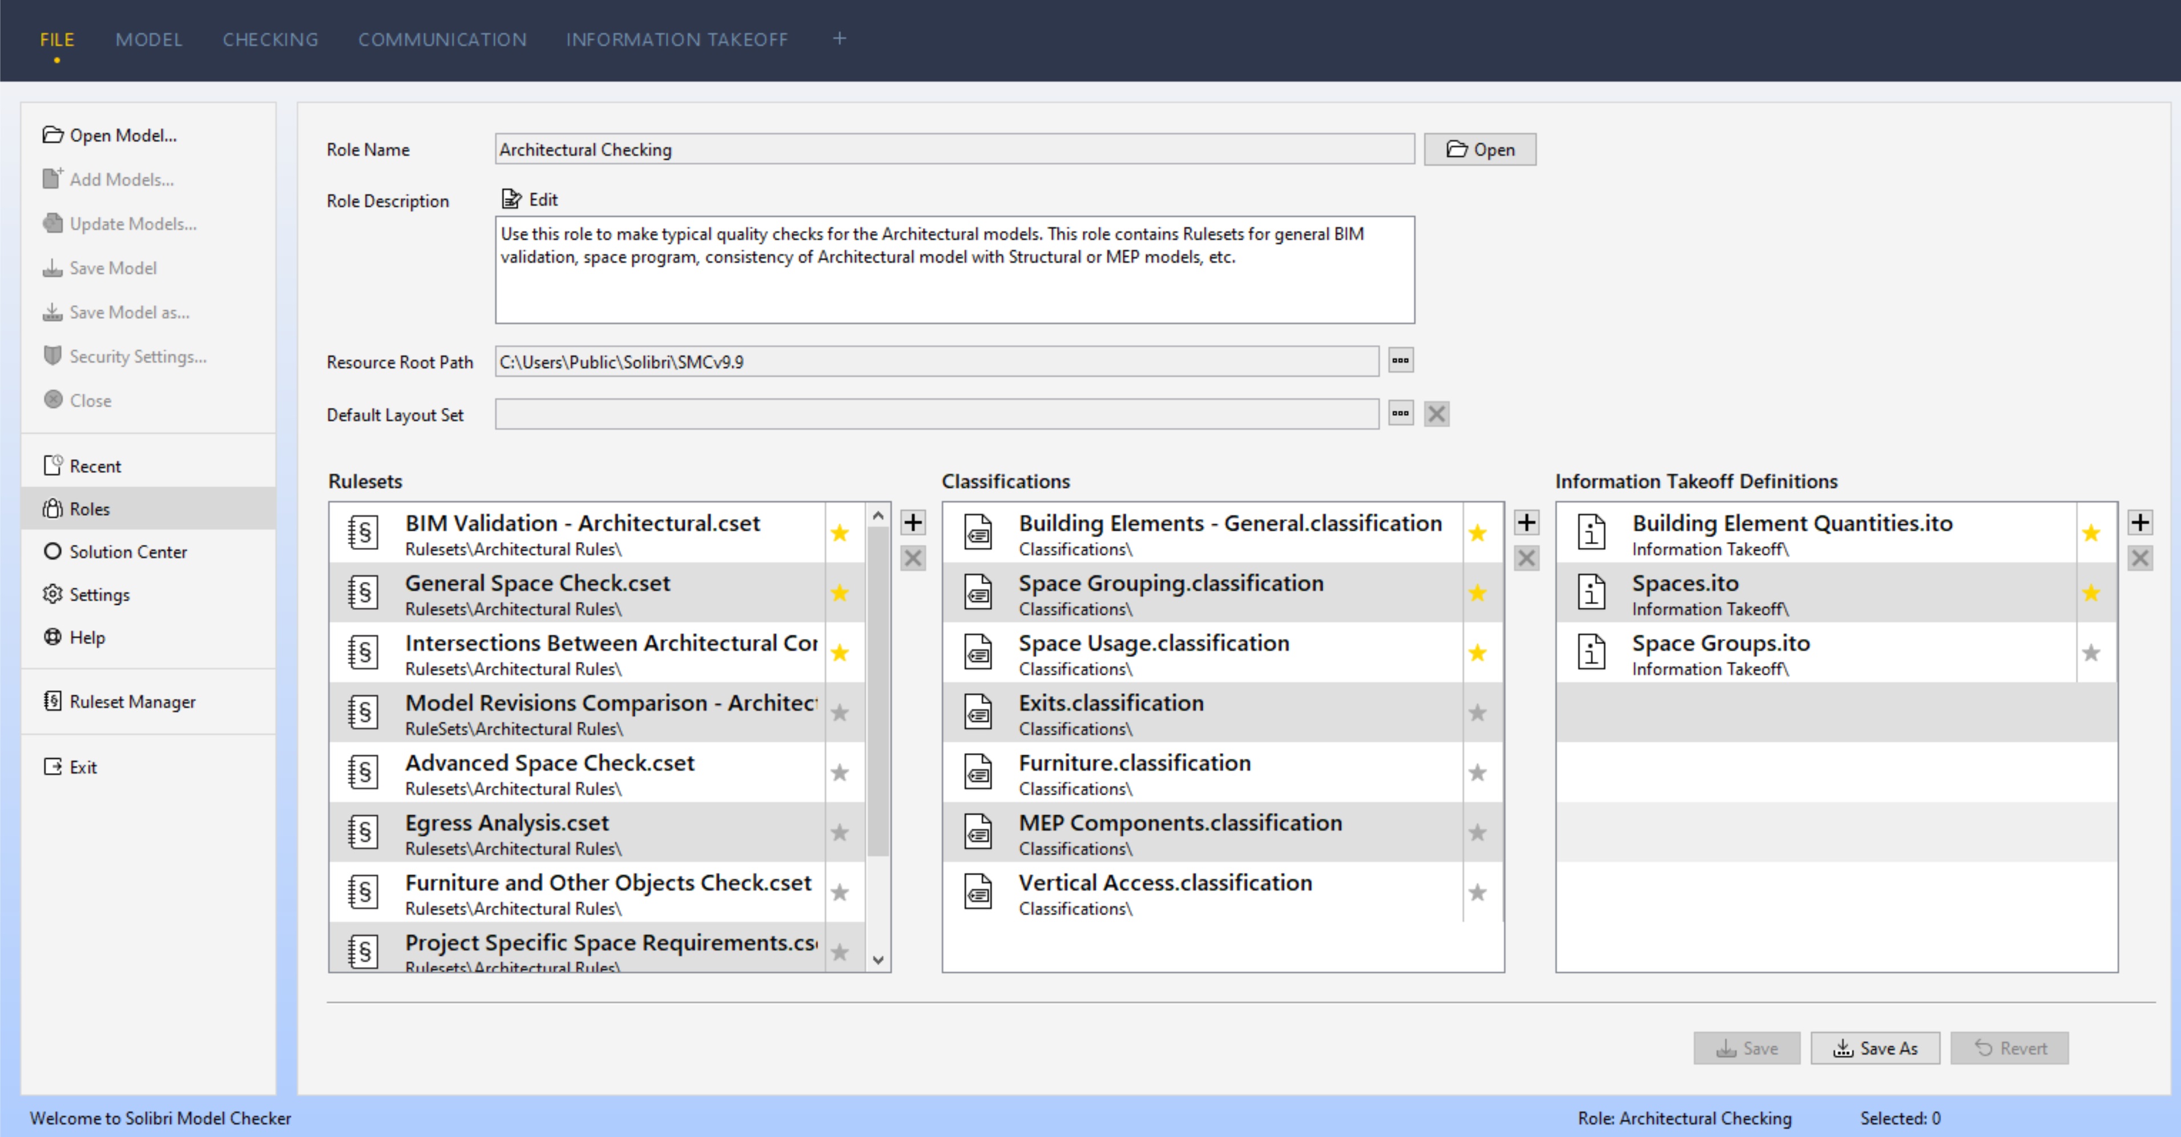Star the Space Groups.ito definition
This screenshot has height=1137, width=2181.
[2091, 653]
